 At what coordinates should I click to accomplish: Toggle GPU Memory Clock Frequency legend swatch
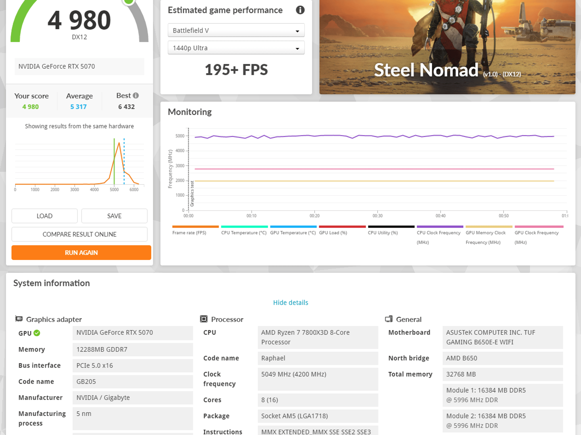point(489,227)
